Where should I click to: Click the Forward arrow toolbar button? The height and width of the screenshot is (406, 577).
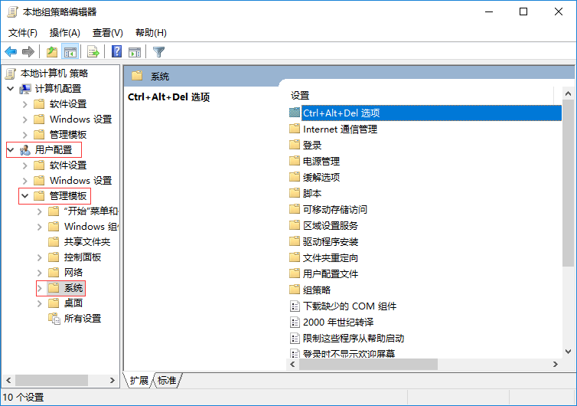(28, 52)
